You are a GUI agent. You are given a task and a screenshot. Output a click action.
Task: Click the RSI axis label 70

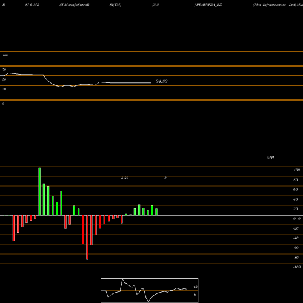click(4, 70)
